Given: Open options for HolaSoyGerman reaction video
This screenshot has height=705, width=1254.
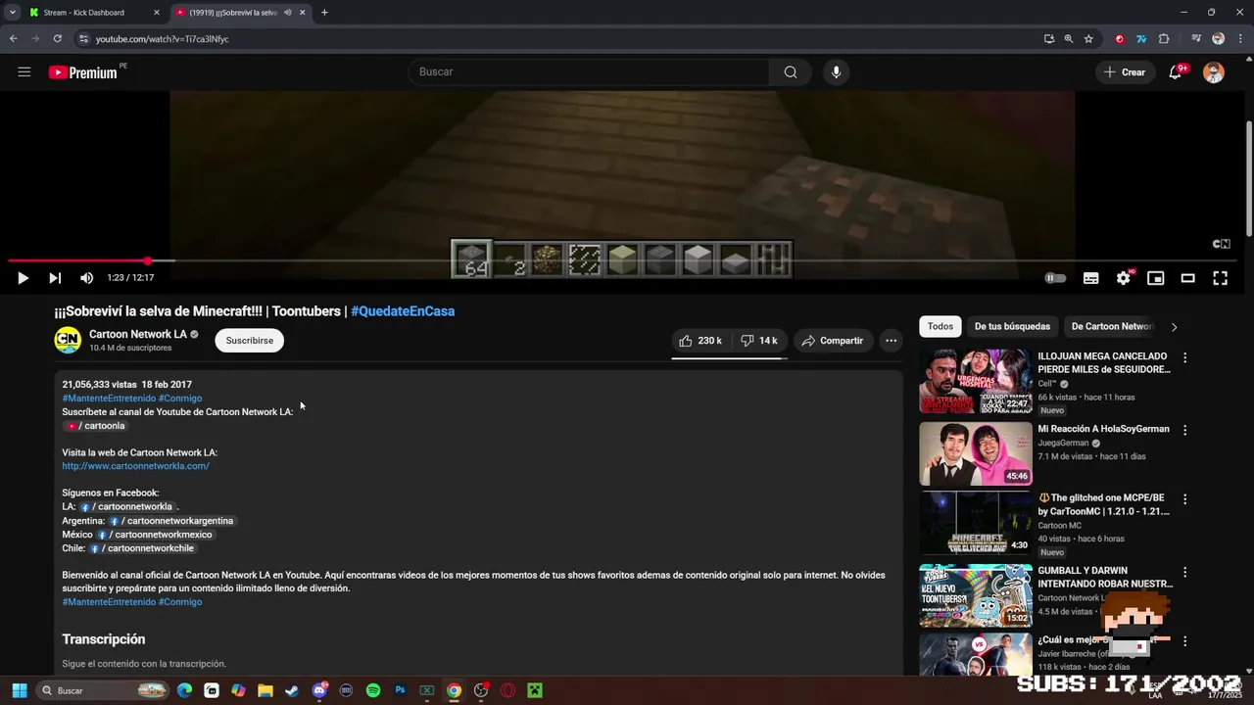Looking at the screenshot, I should (1184, 430).
